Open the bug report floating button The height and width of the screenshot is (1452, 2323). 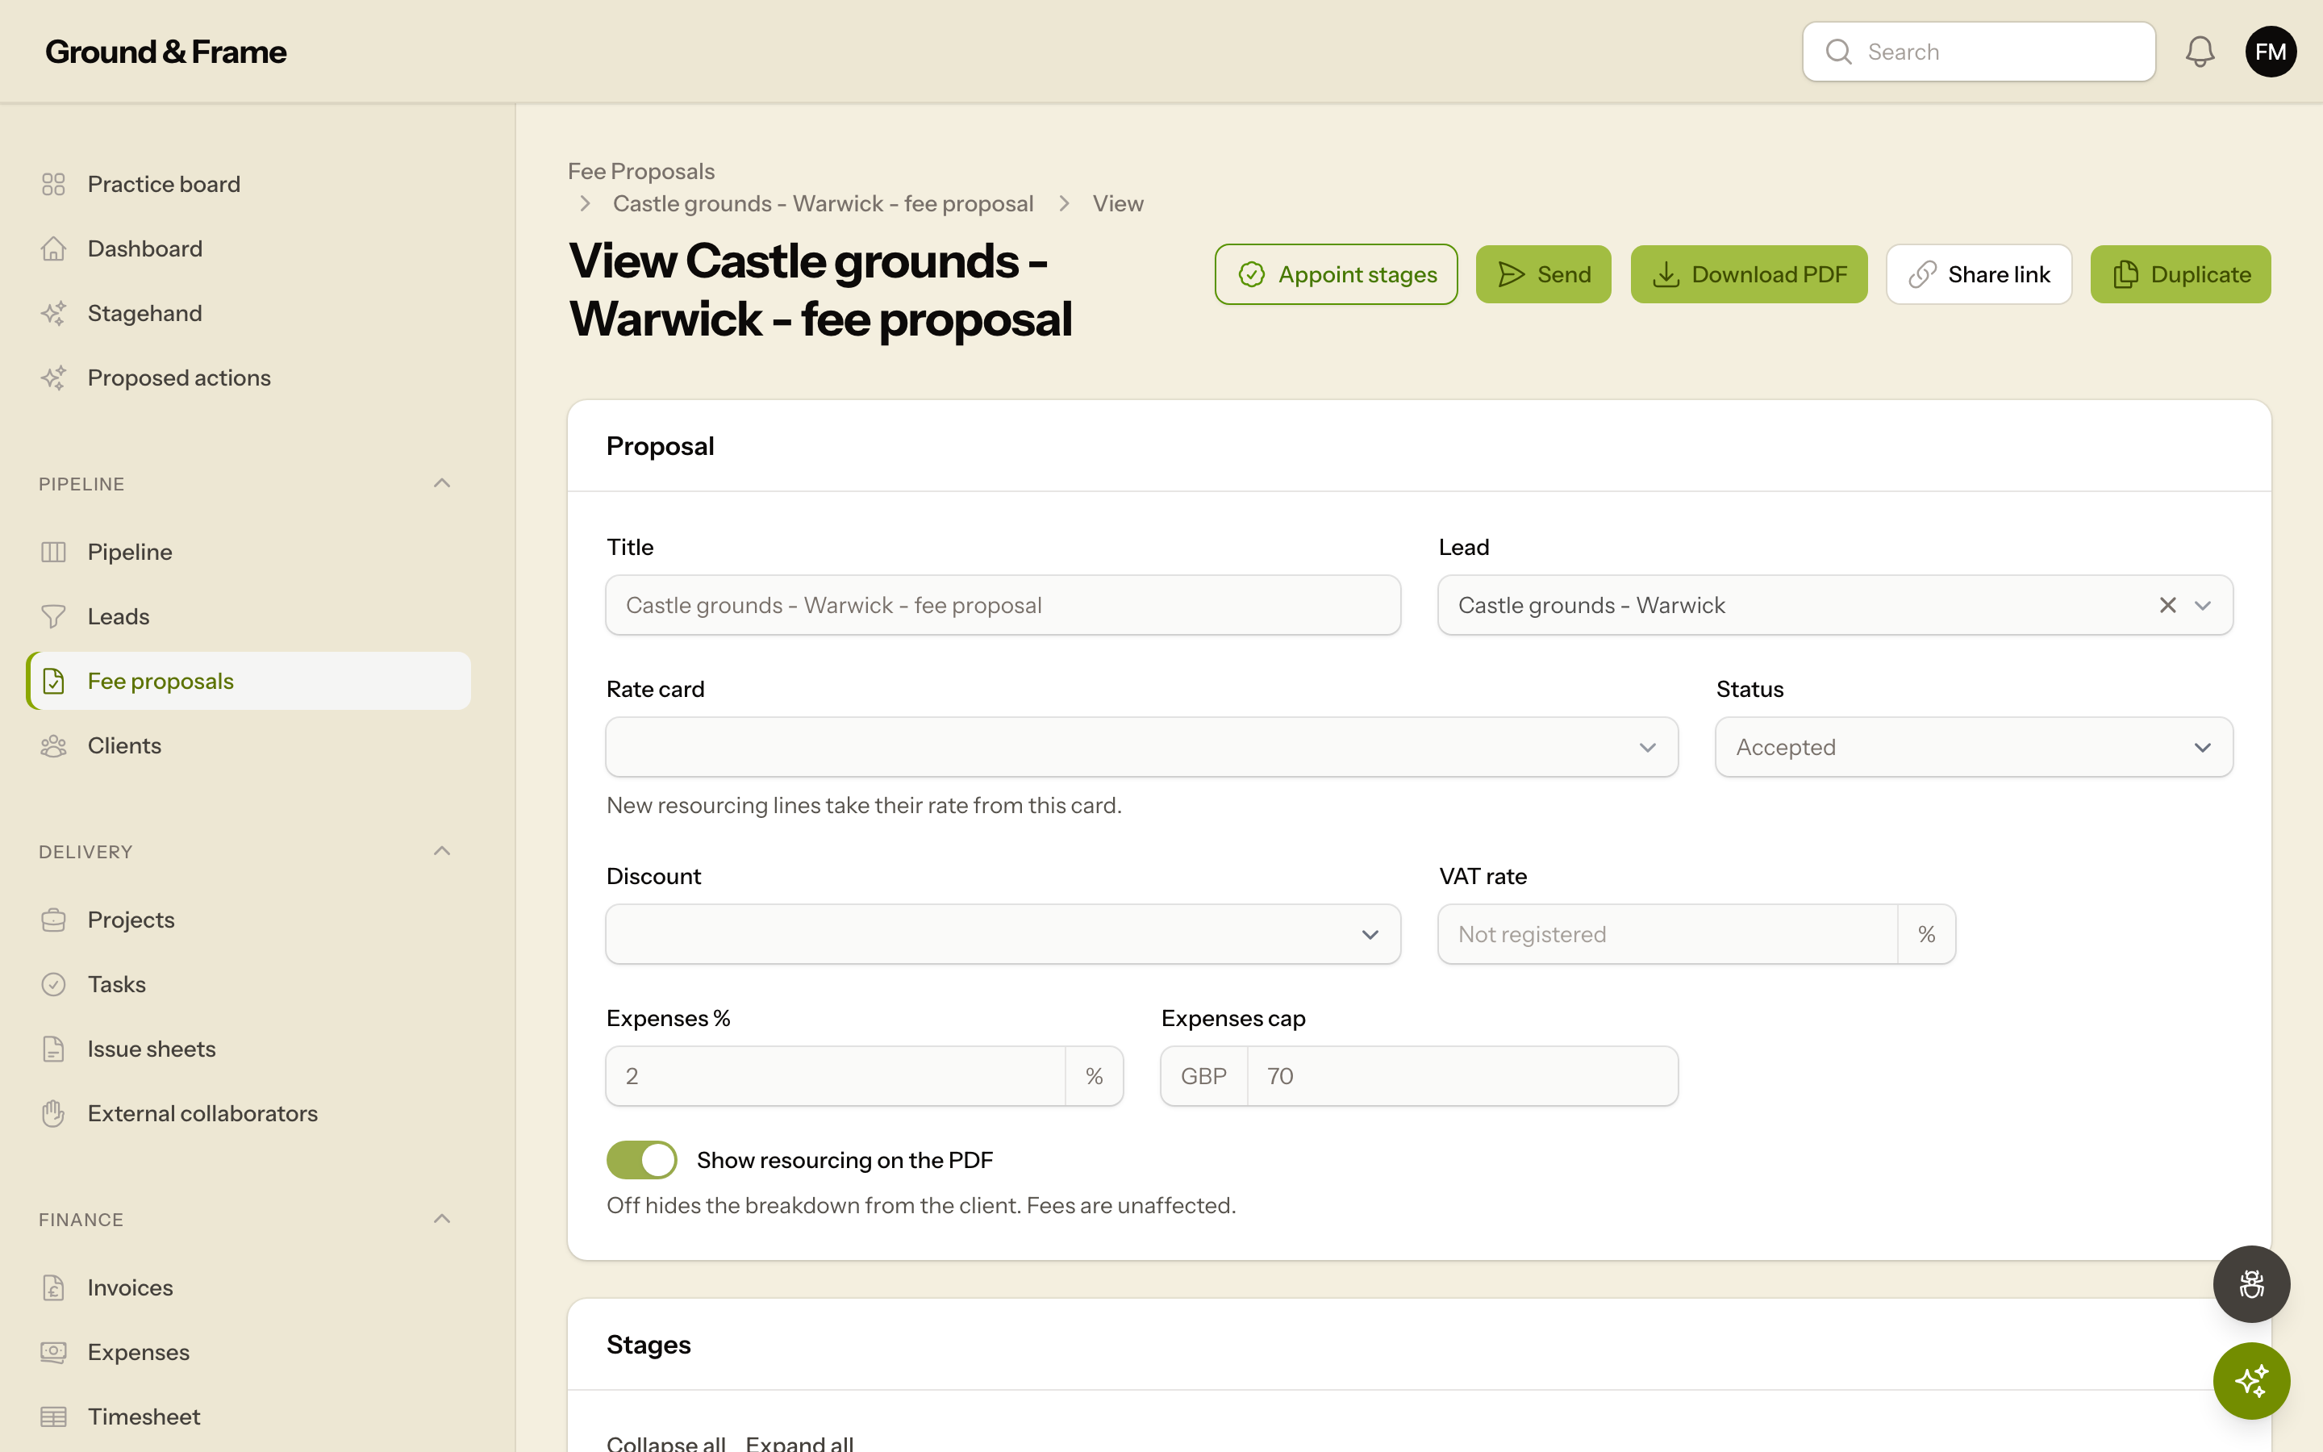point(2251,1284)
